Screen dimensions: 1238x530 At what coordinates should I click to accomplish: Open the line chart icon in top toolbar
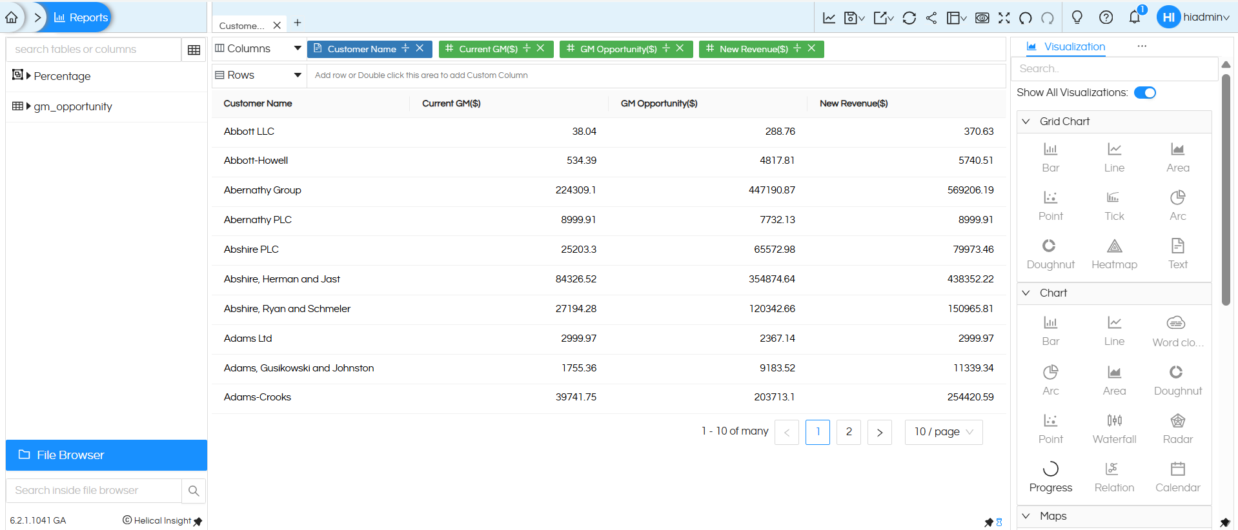coord(829,18)
